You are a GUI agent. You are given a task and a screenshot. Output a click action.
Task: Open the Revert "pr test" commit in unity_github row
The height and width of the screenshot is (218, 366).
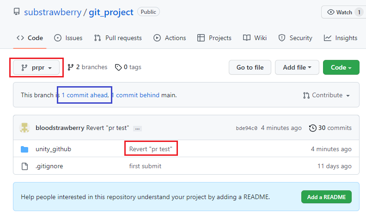click(x=151, y=149)
